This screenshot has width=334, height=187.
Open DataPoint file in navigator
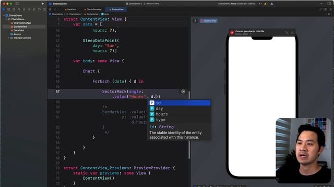(17, 30)
